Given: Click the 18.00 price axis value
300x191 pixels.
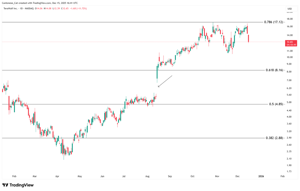Looking at the screenshot, I should pyautogui.click(x=290, y=19).
